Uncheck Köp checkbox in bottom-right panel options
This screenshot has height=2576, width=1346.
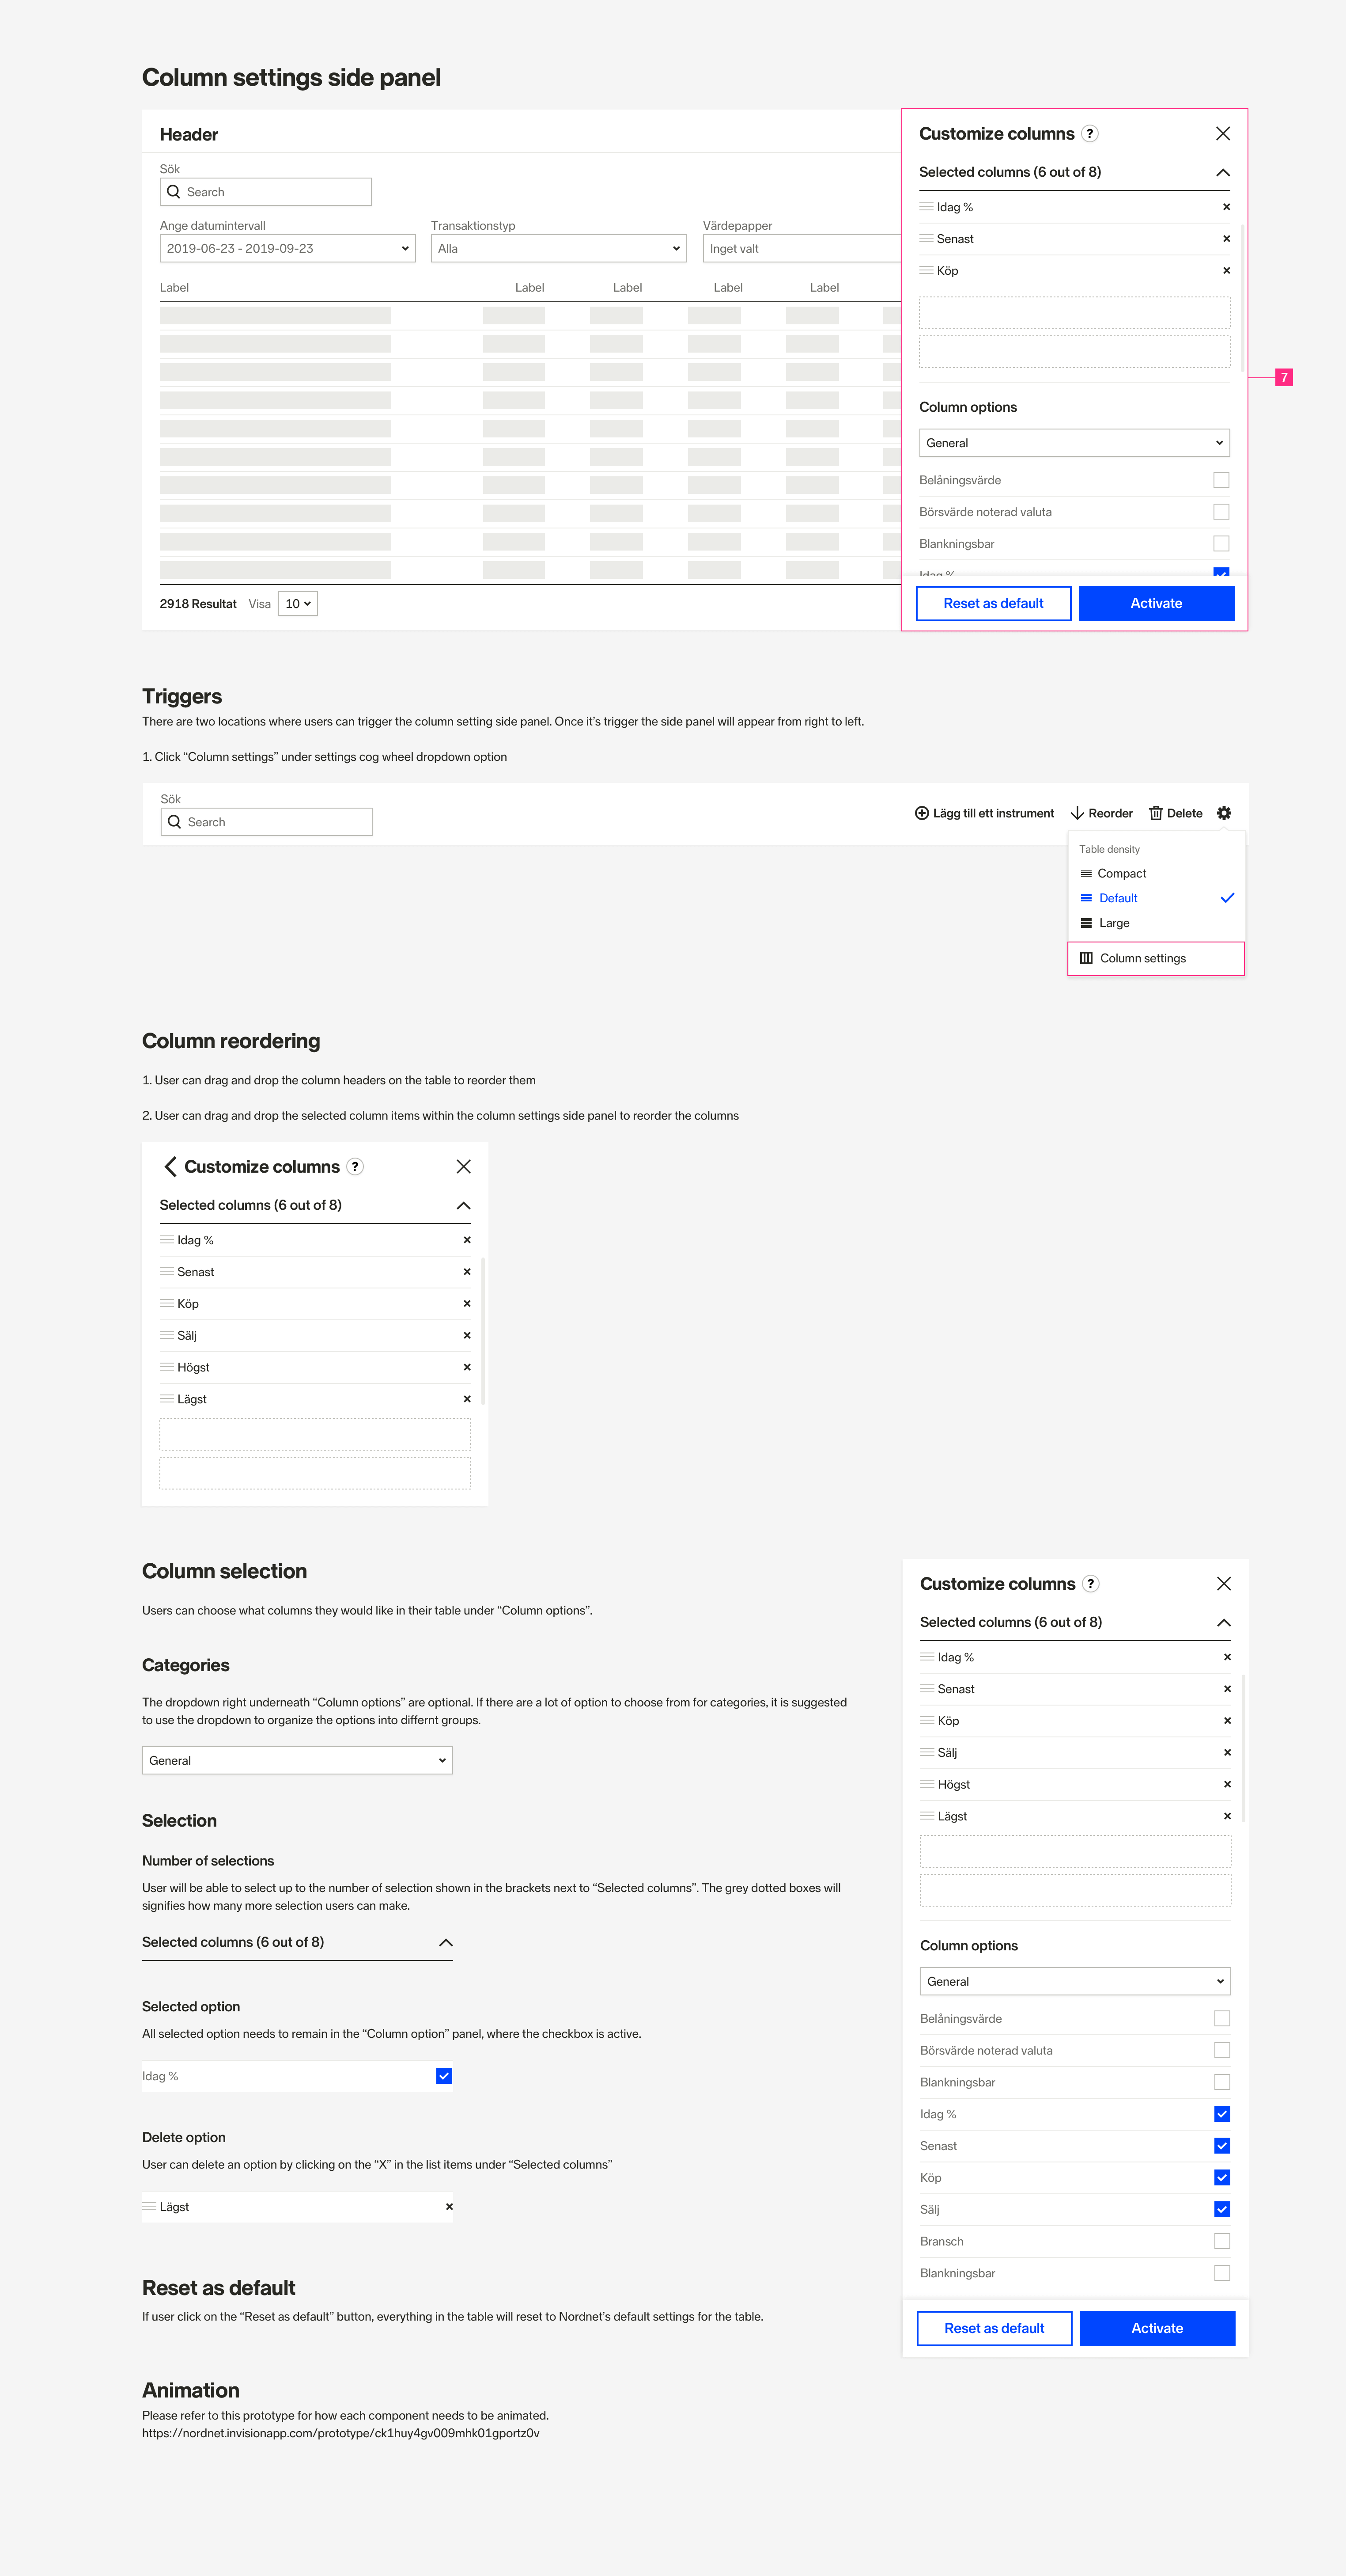click(1222, 2178)
